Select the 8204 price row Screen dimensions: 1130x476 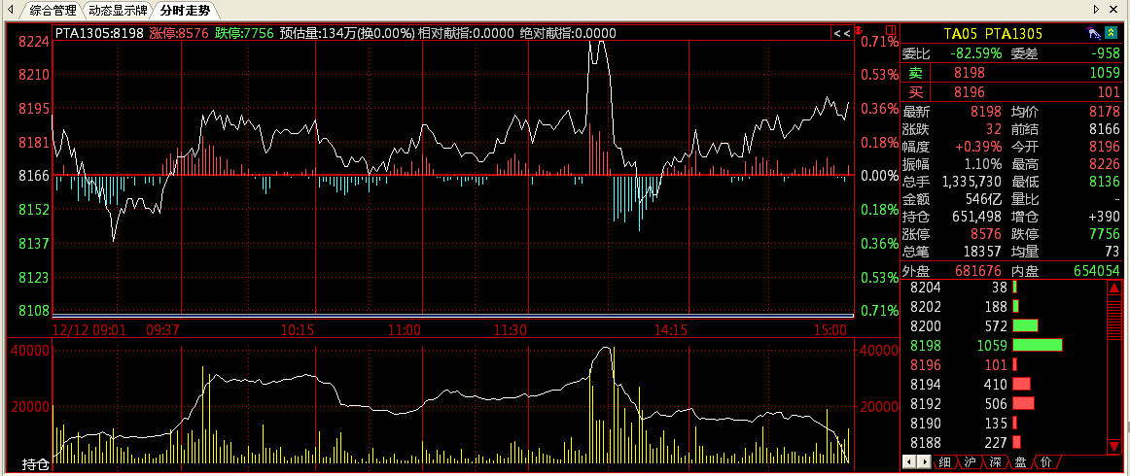click(1002, 288)
